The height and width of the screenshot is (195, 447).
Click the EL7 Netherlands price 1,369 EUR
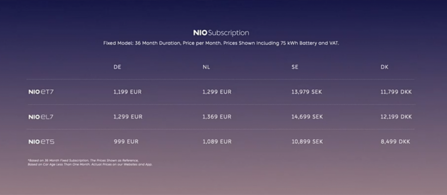tap(217, 117)
